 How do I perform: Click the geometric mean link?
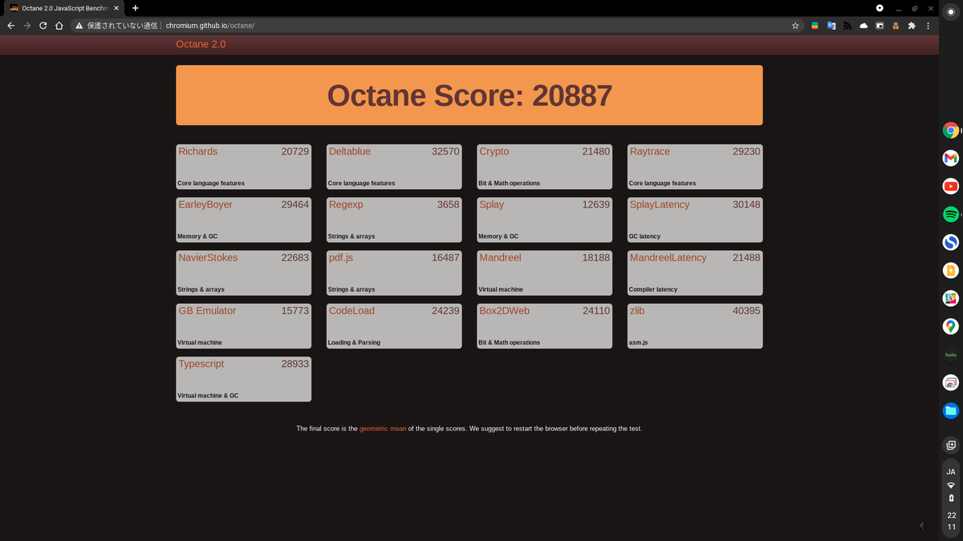click(x=383, y=429)
